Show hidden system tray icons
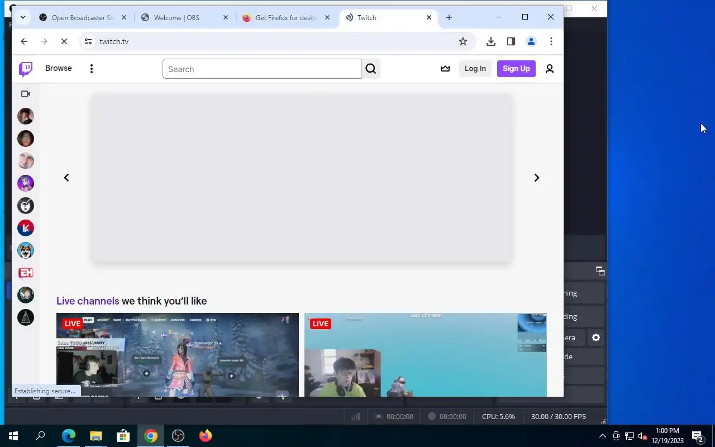This screenshot has width=715, height=447. [602, 436]
